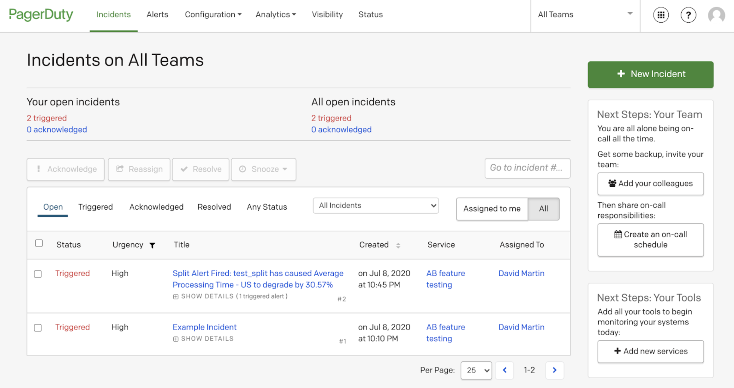Open the Example Incident link
This screenshot has height=388, width=734.
pos(204,327)
